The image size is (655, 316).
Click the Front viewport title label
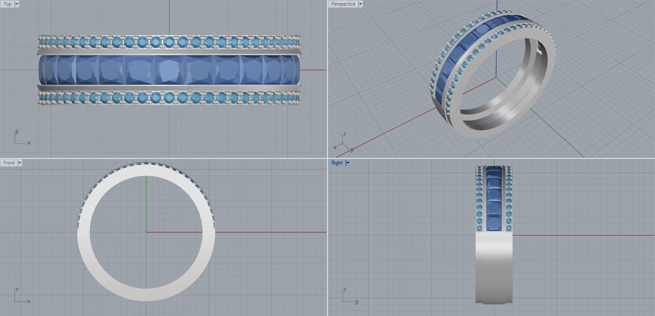[x=9, y=163]
